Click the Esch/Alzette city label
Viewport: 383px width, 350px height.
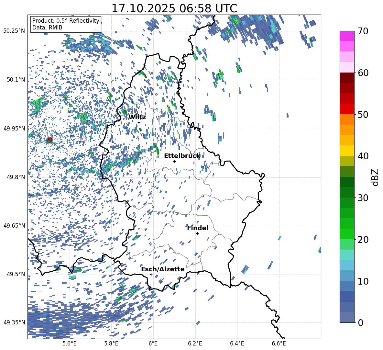click(x=163, y=269)
